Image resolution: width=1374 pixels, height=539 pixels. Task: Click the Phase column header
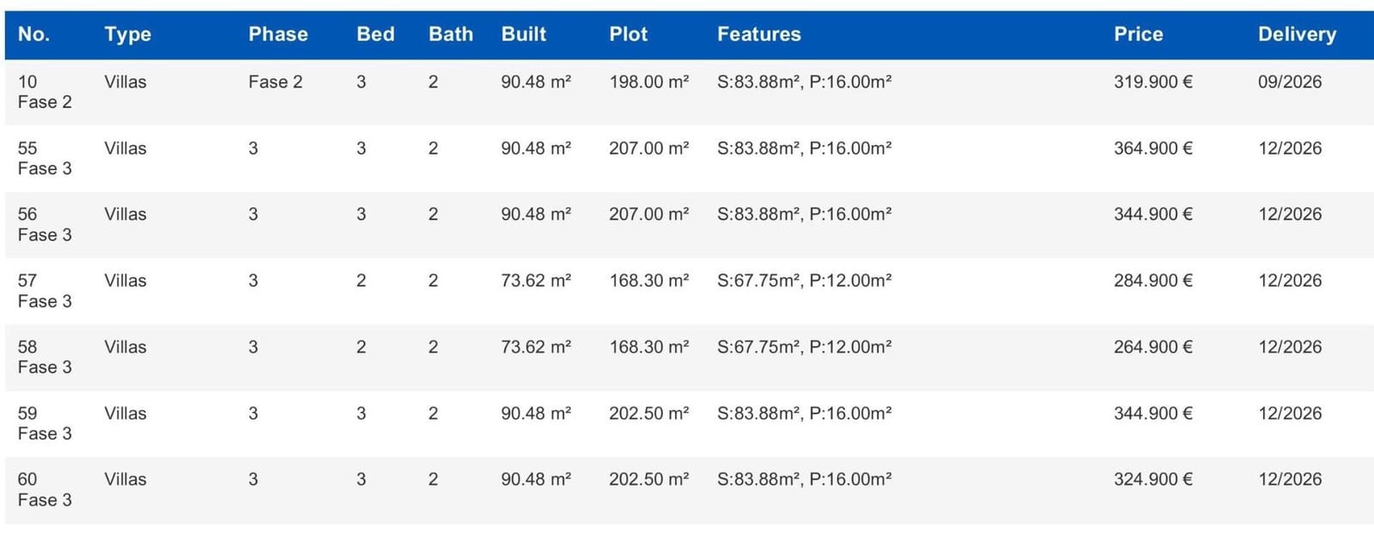[277, 34]
